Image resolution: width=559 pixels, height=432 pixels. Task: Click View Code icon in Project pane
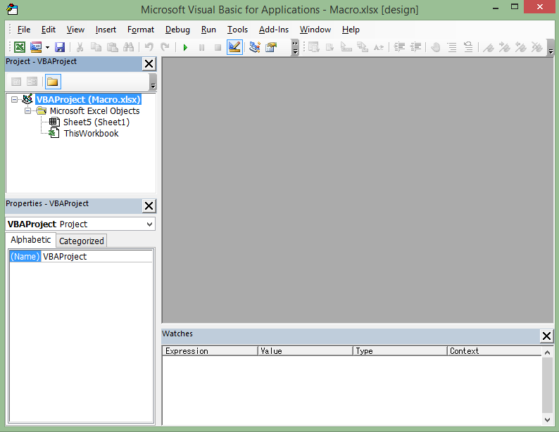point(16,82)
